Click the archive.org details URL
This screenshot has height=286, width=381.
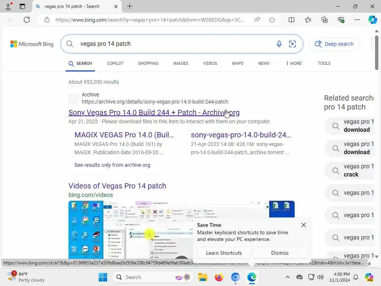(x=155, y=102)
